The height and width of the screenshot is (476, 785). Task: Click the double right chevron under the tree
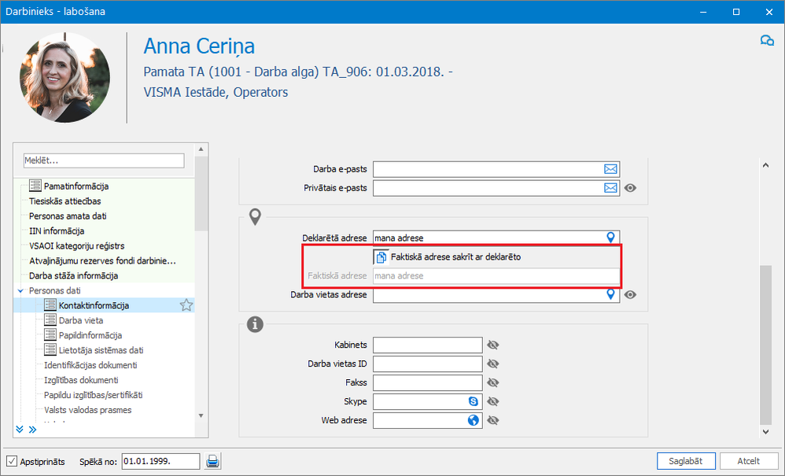[x=33, y=430]
